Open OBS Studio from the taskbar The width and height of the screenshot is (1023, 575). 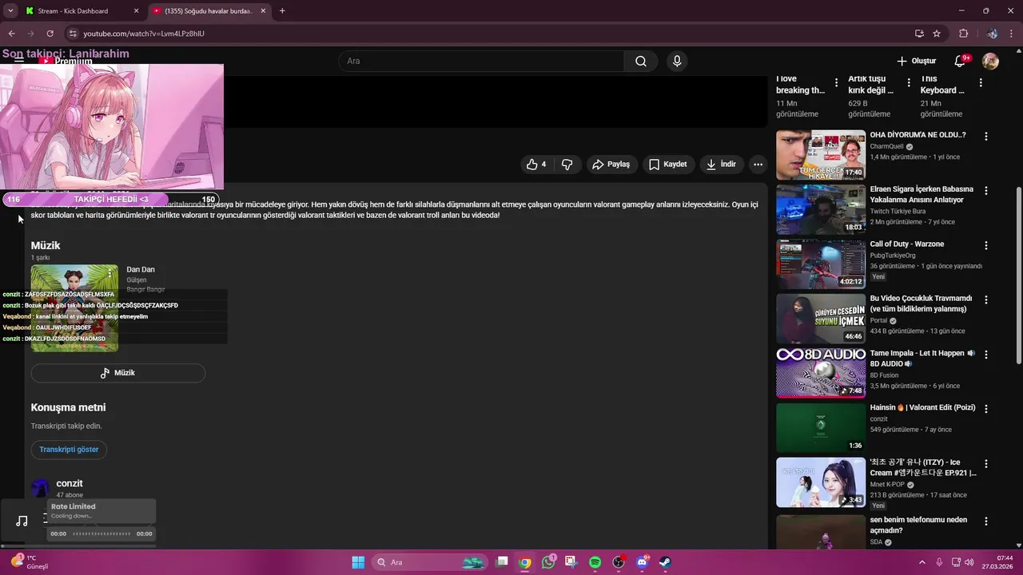pos(618,562)
